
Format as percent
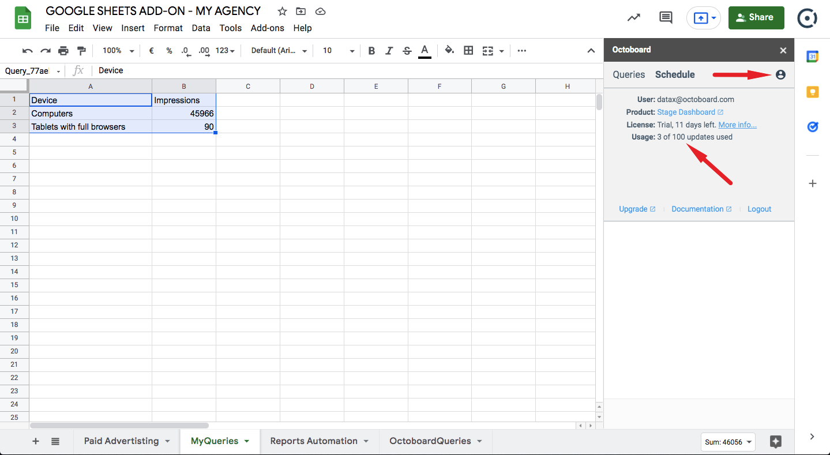pyautogui.click(x=169, y=51)
